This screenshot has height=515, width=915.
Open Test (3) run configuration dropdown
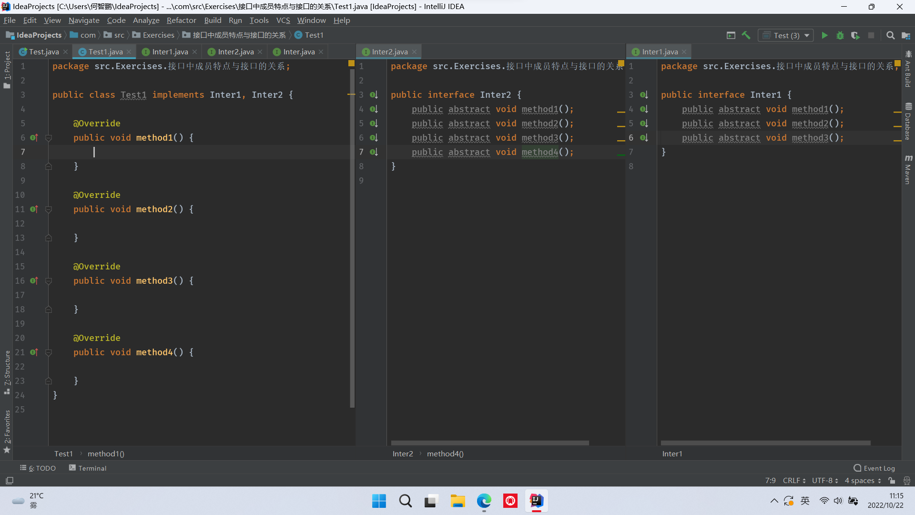tap(807, 35)
